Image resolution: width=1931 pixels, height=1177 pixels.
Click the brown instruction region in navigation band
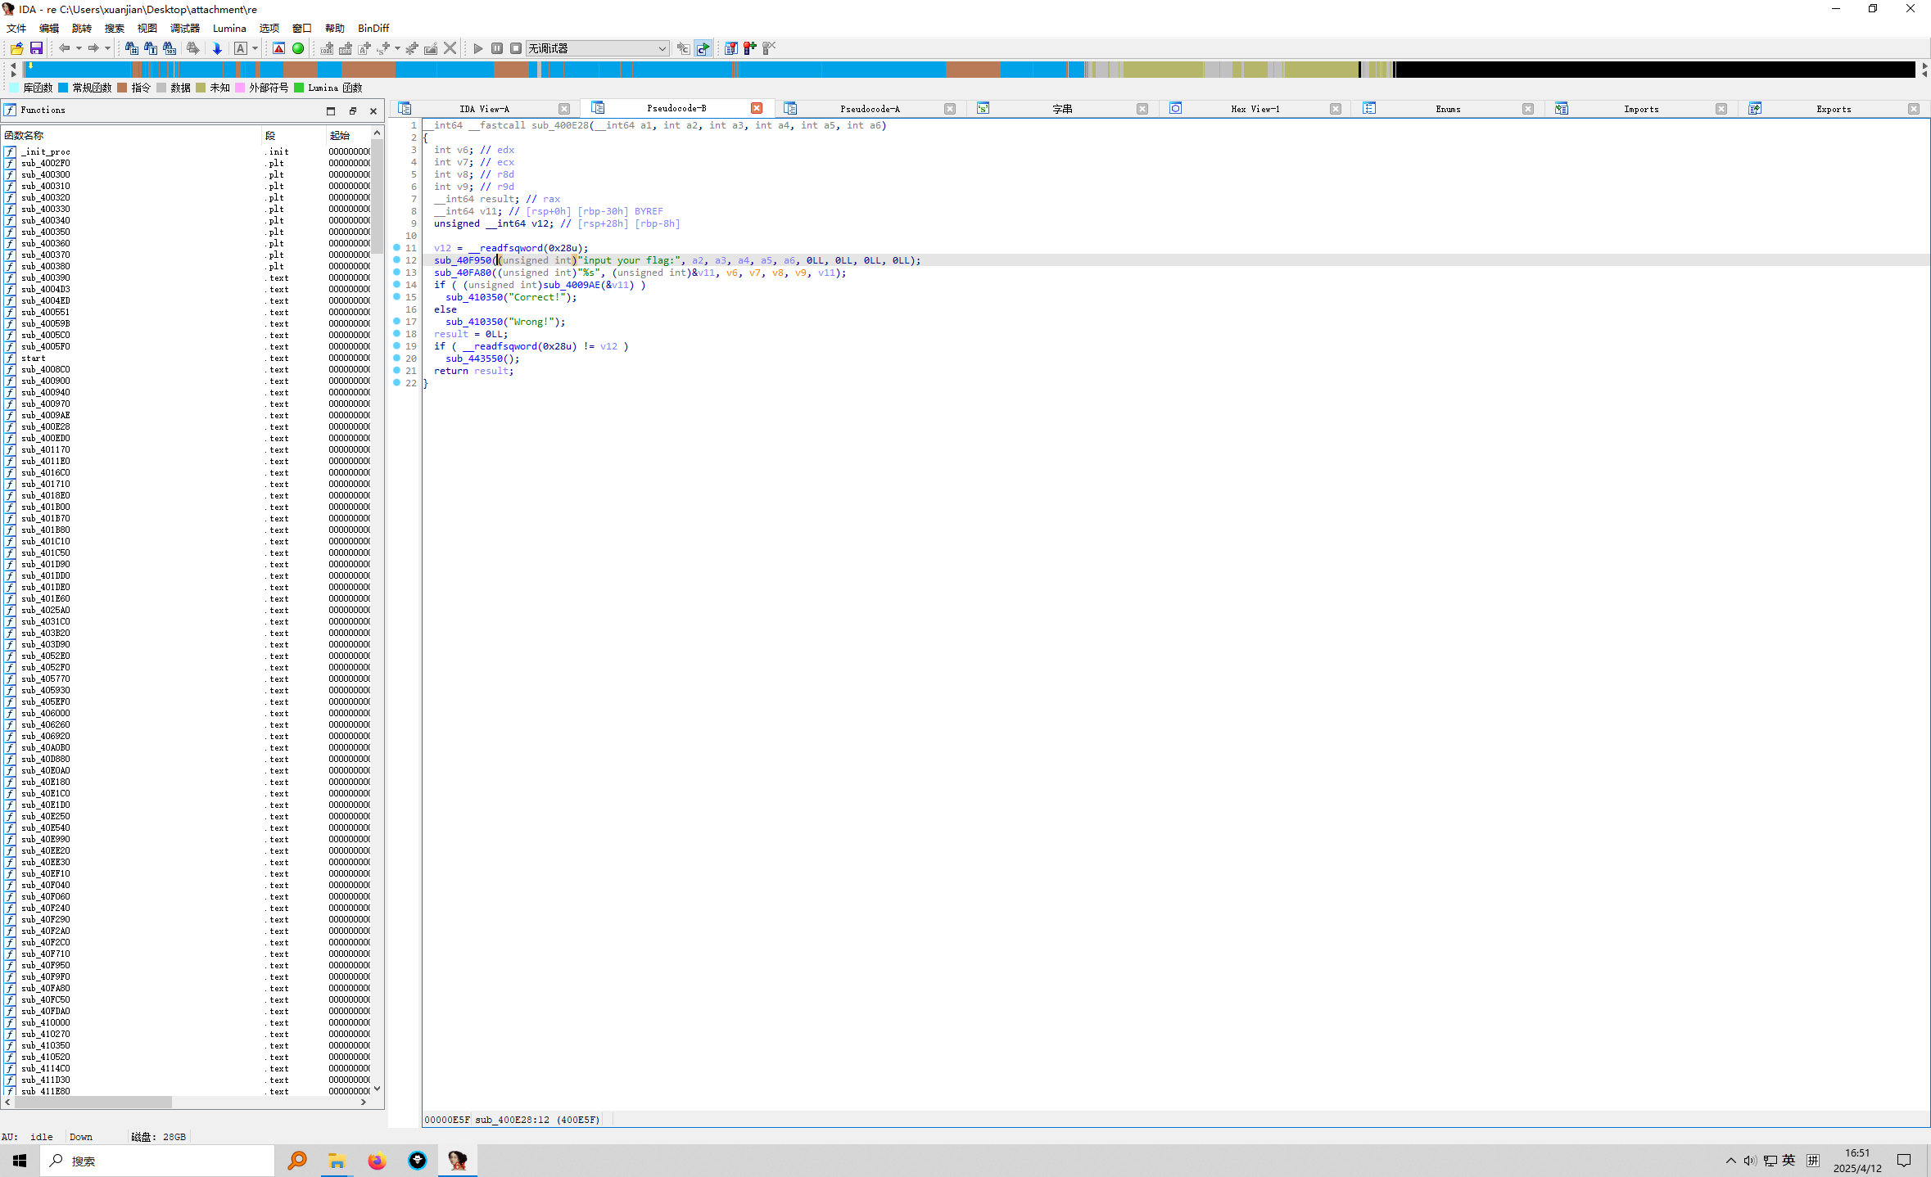(972, 70)
